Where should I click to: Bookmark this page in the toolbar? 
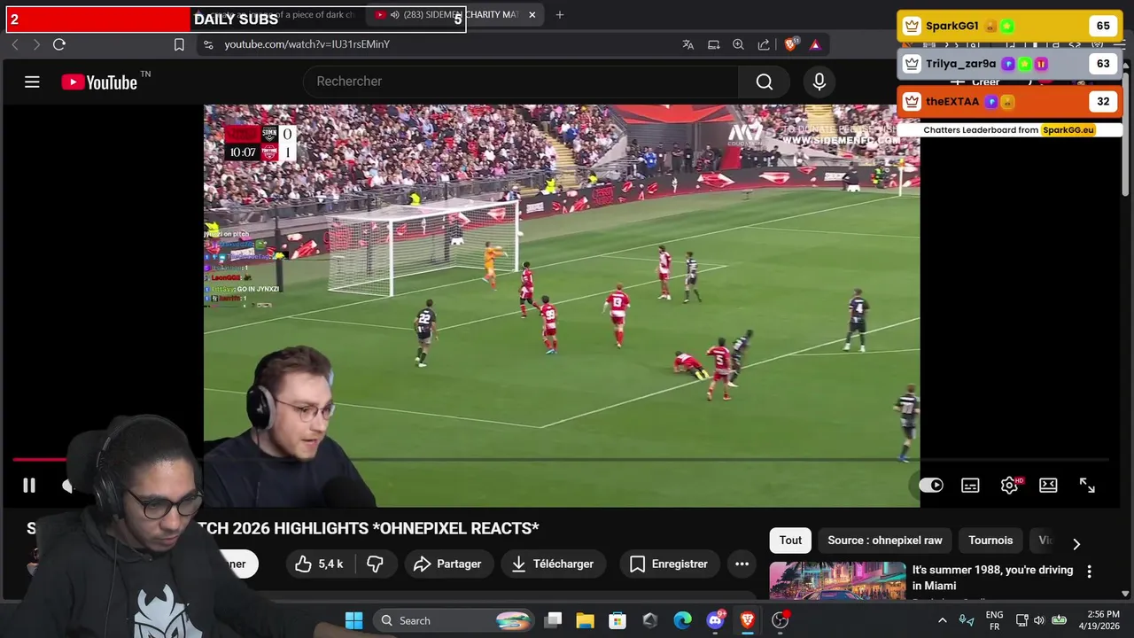click(179, 44)
